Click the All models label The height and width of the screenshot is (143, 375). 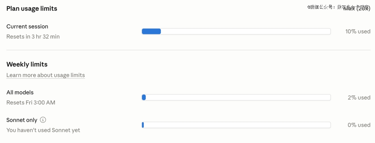pyautogui.click(x=20, y=92)
